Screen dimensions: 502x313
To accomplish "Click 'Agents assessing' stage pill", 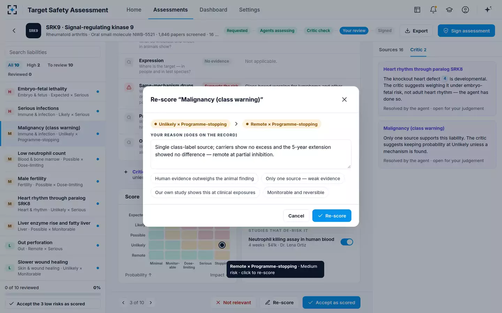I will 277,31.
